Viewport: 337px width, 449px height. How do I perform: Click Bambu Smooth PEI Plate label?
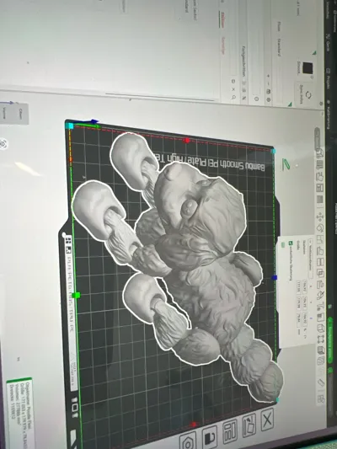pos(211,163)
